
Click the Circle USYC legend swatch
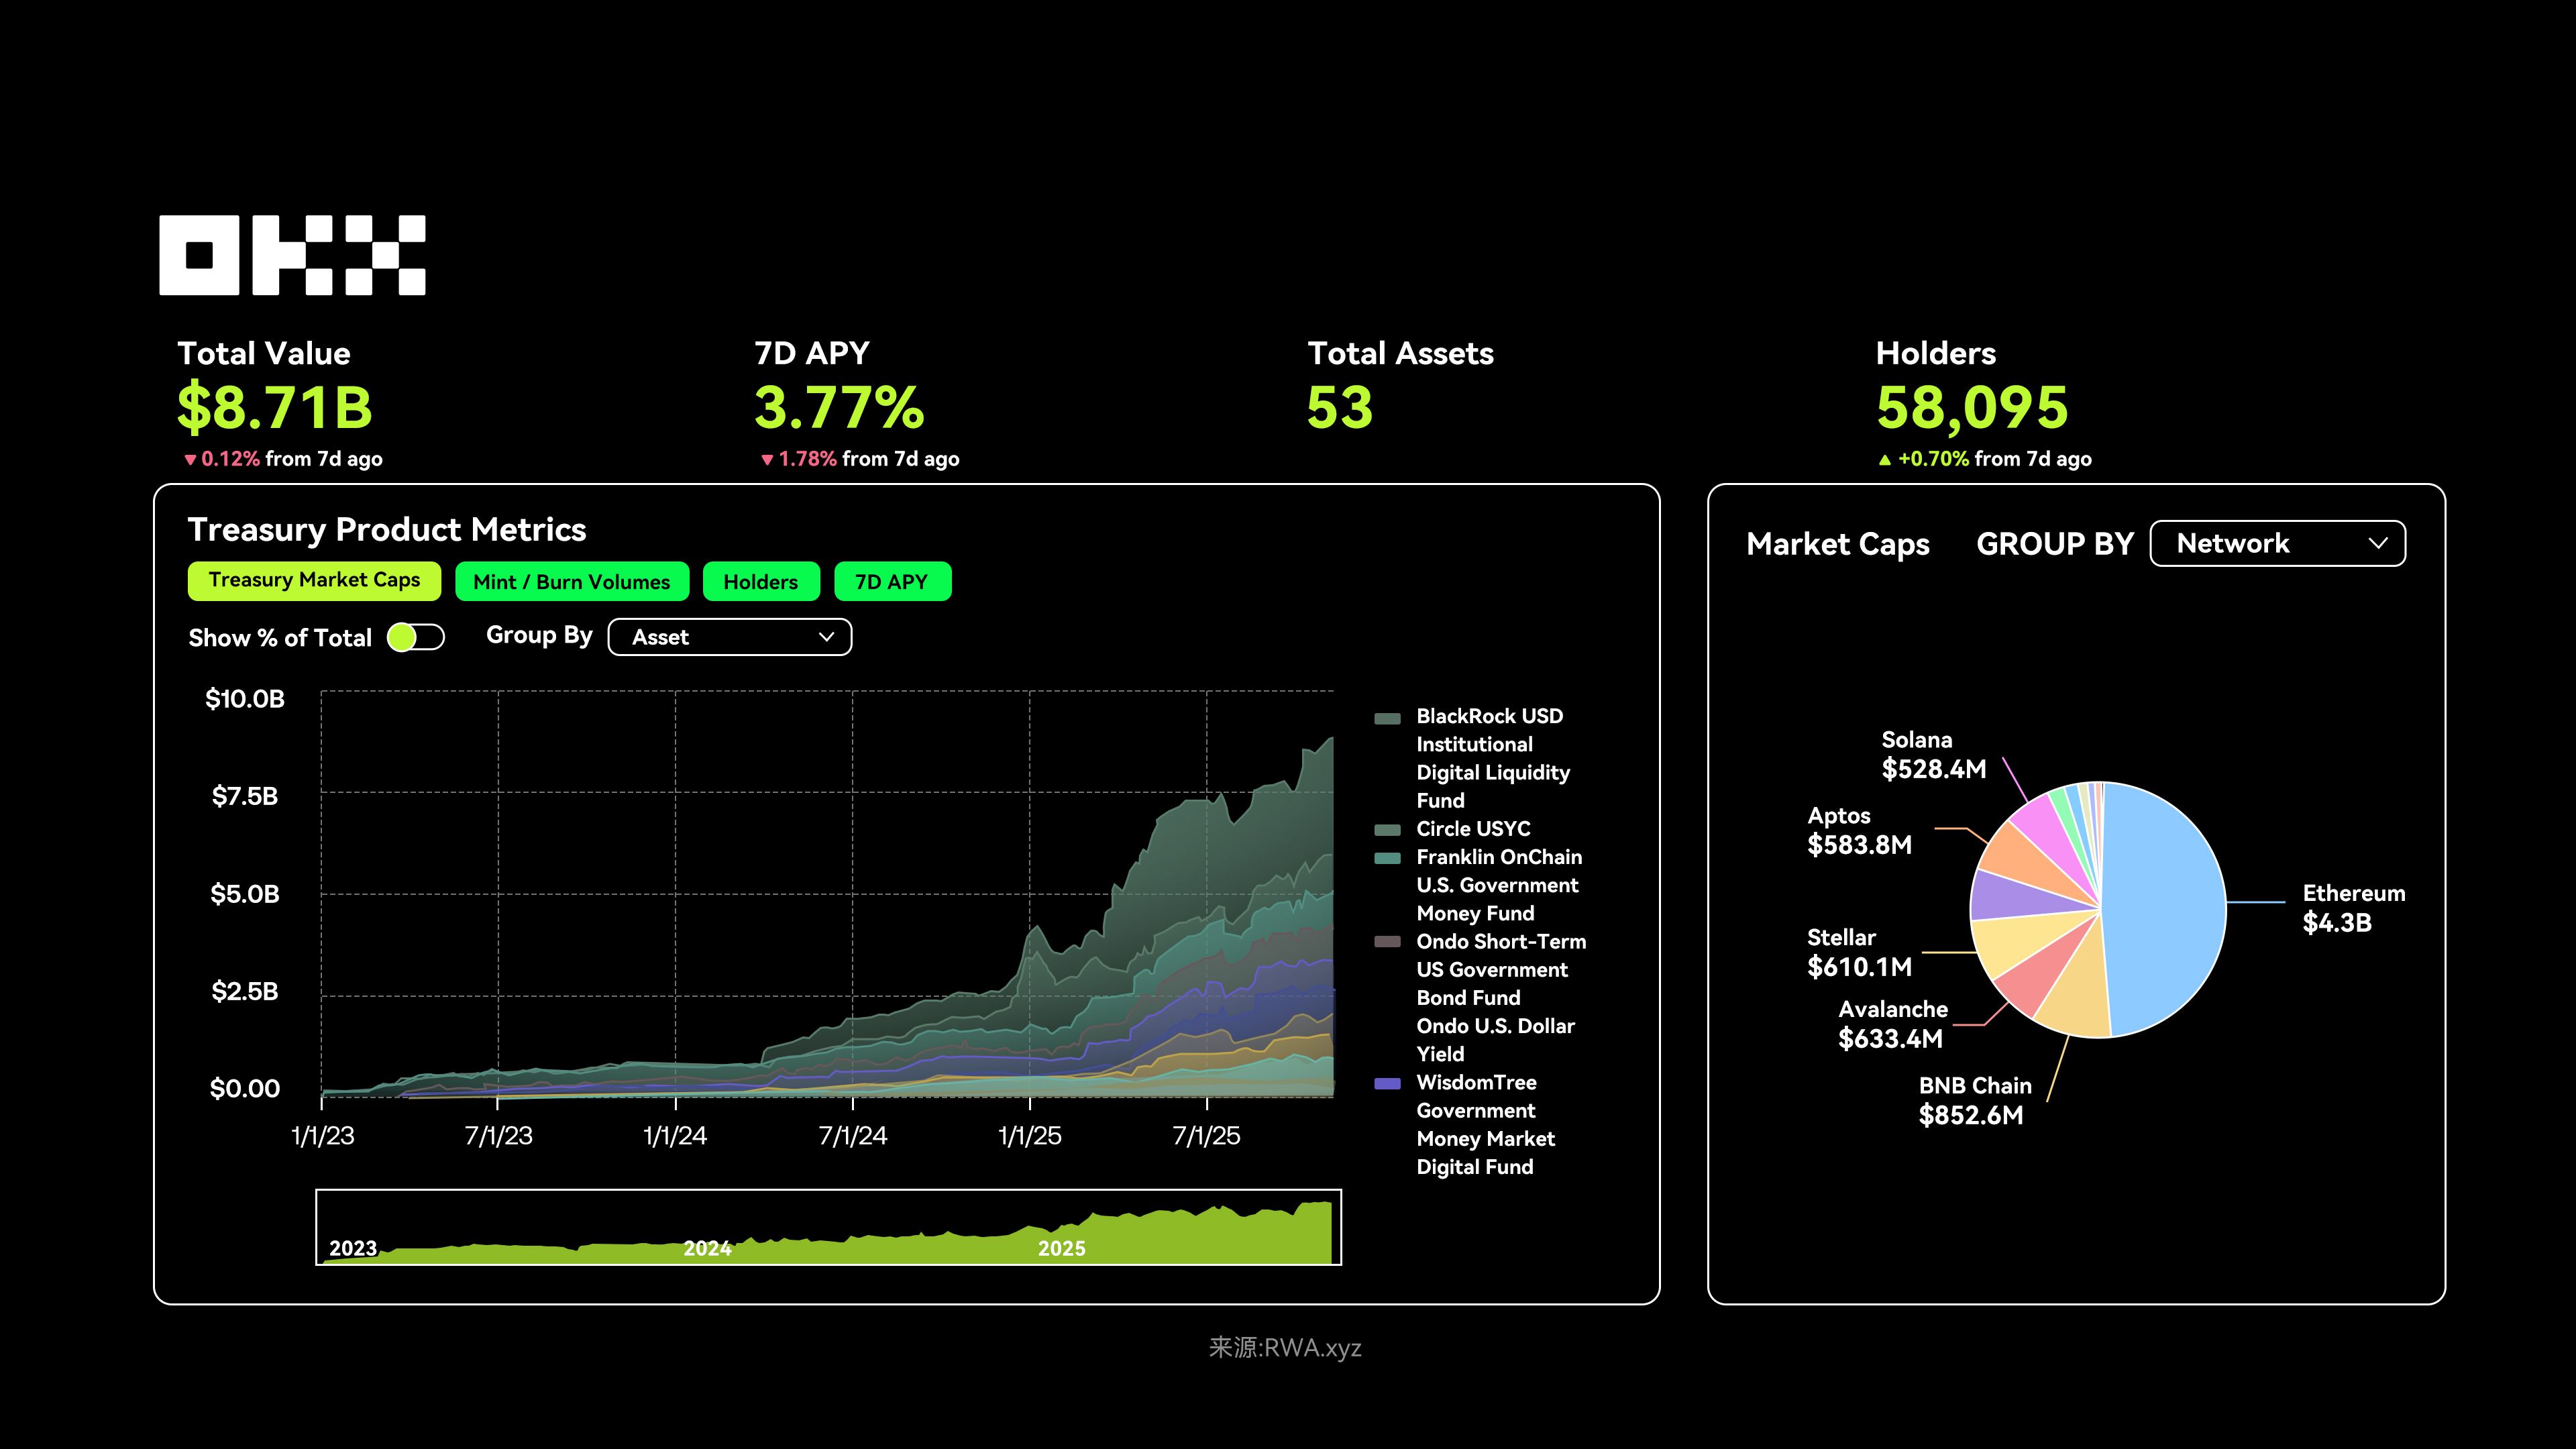pos(1387,830)
